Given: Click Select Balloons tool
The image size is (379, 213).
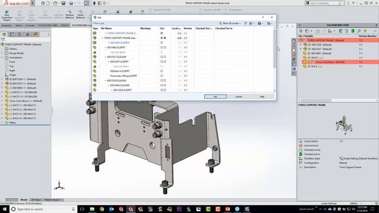Looking at the screenshot, I should [x=81, y=14].
